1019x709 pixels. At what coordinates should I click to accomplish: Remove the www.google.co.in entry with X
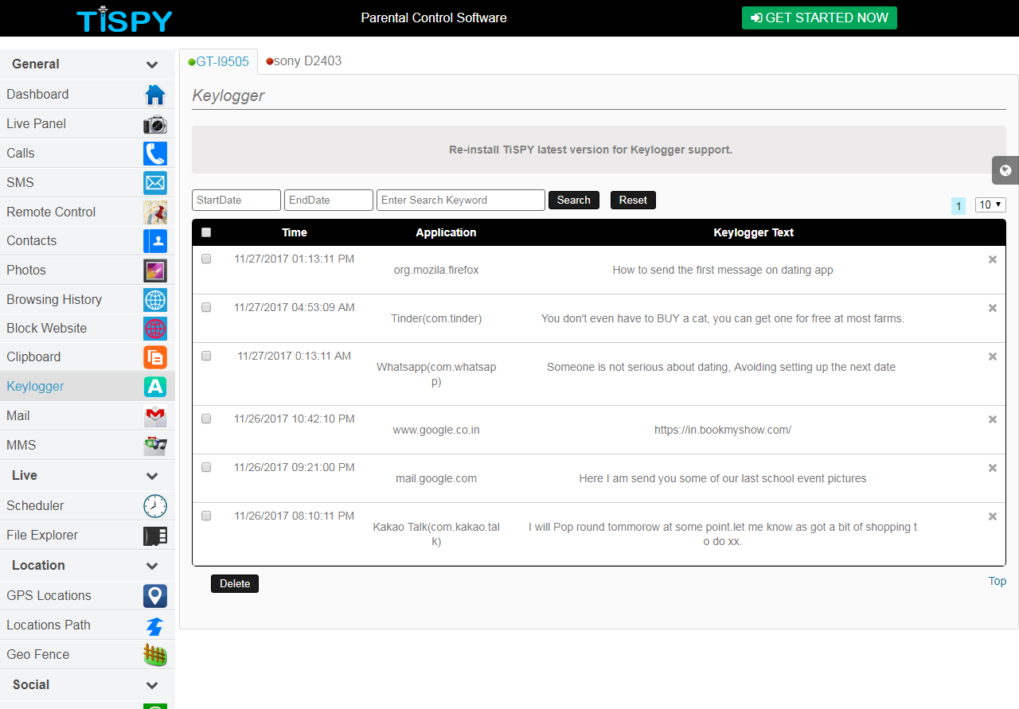coord(993,419)
